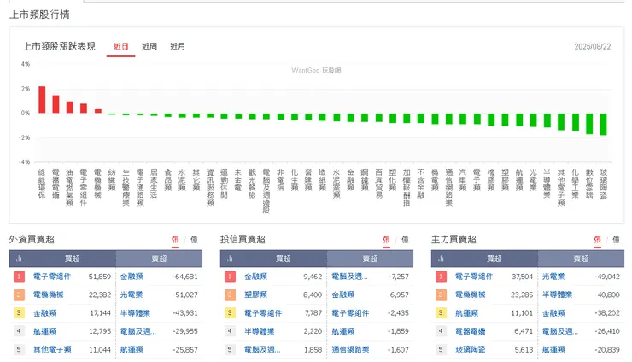Open 通信網路業 link in 投信 賣超 column
632x362 pixels.
[x=350, y=349]
